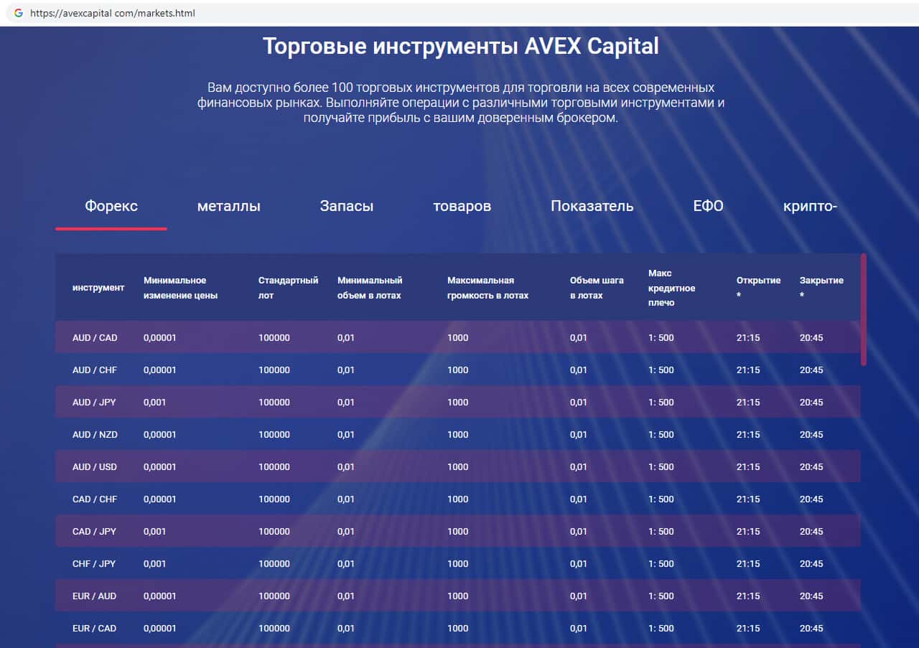Click the 1: 500 leverage for EUR / CAD
The image size is (919, 648).
(x=661, y=628)
